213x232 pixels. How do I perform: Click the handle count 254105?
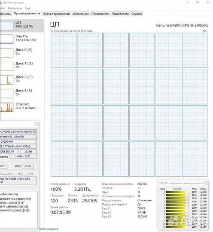[x=90, y=201]
